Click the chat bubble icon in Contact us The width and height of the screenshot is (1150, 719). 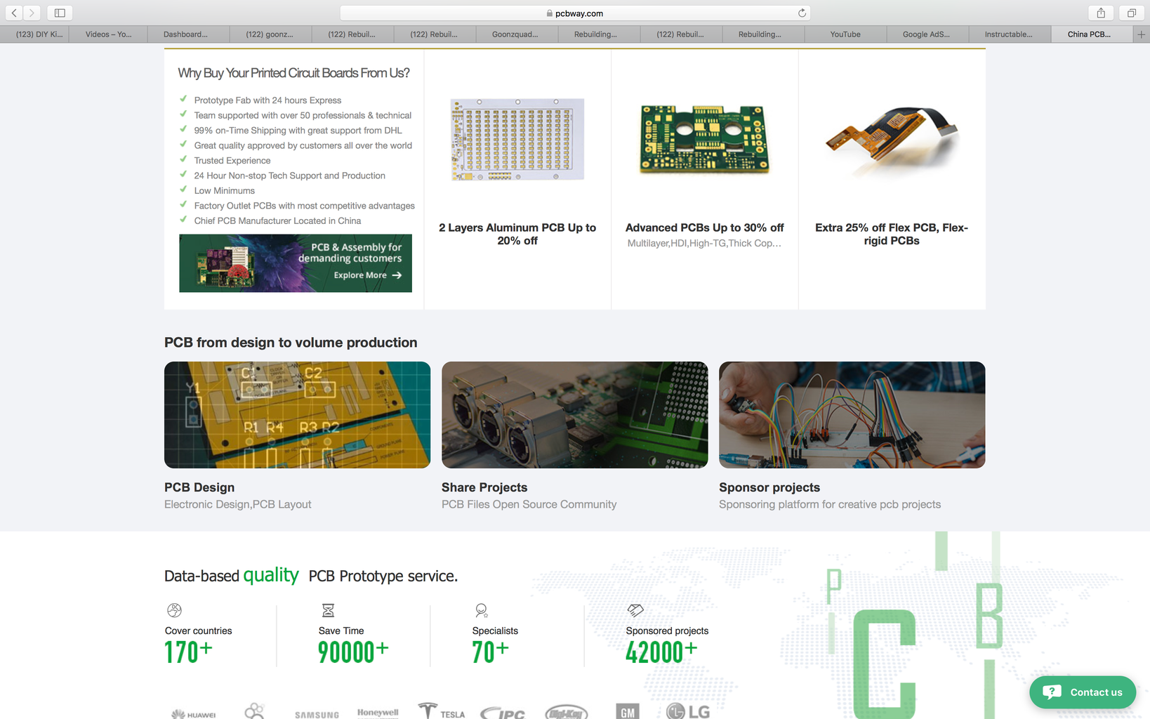click(x=1052, y=692)
